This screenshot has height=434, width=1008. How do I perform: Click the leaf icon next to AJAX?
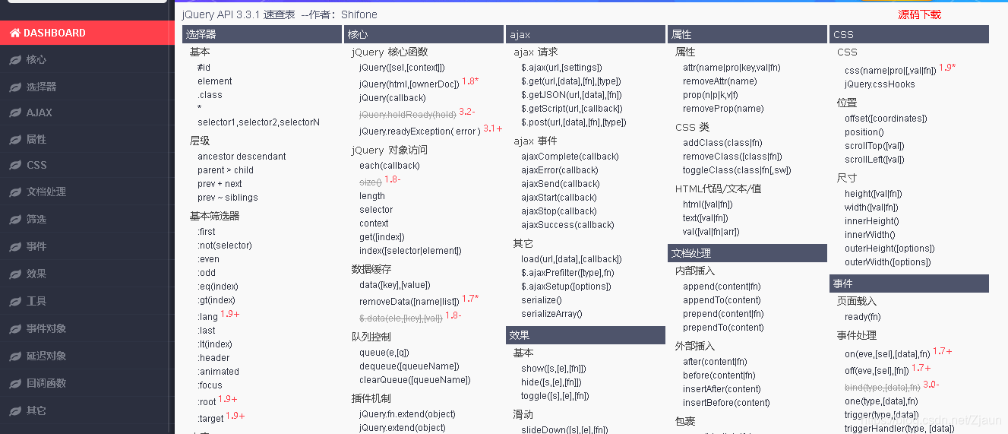point(14,112)
